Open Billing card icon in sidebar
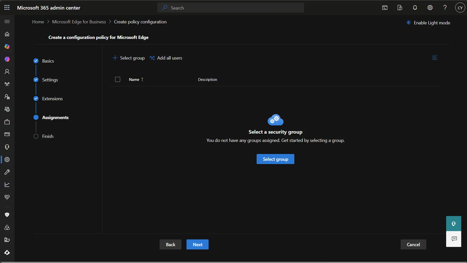 pos(7,134)
